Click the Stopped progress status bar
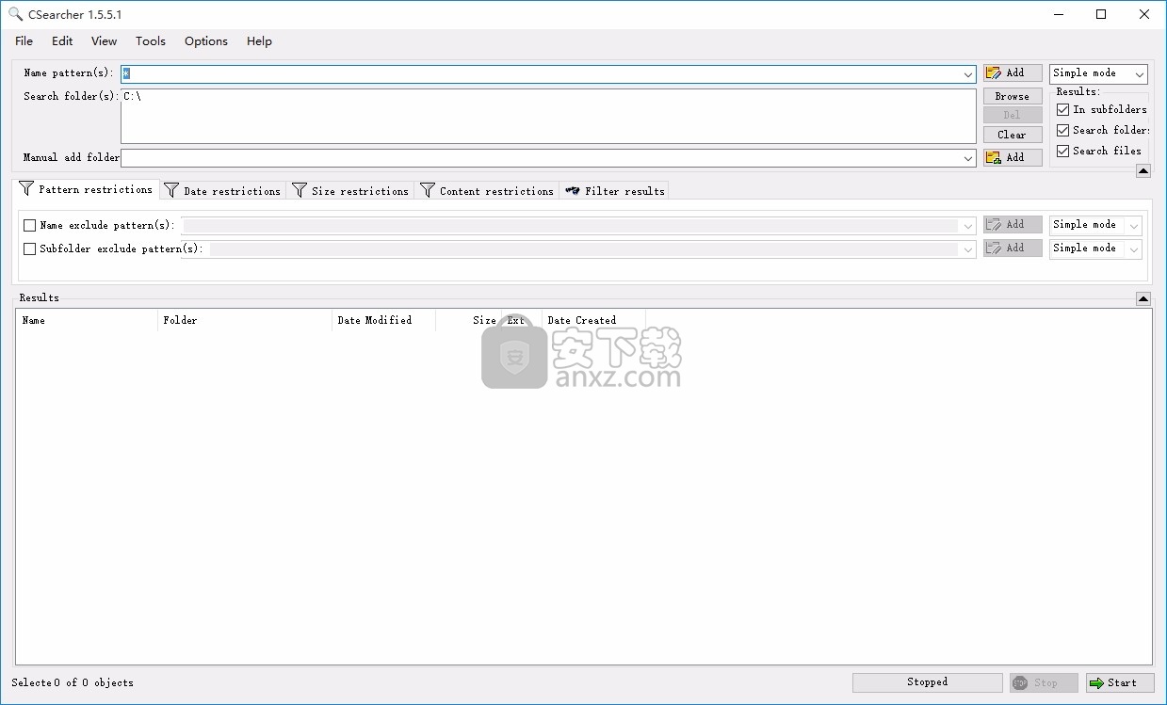Screen dimensions: 1167x705 (x=928, y=682)
